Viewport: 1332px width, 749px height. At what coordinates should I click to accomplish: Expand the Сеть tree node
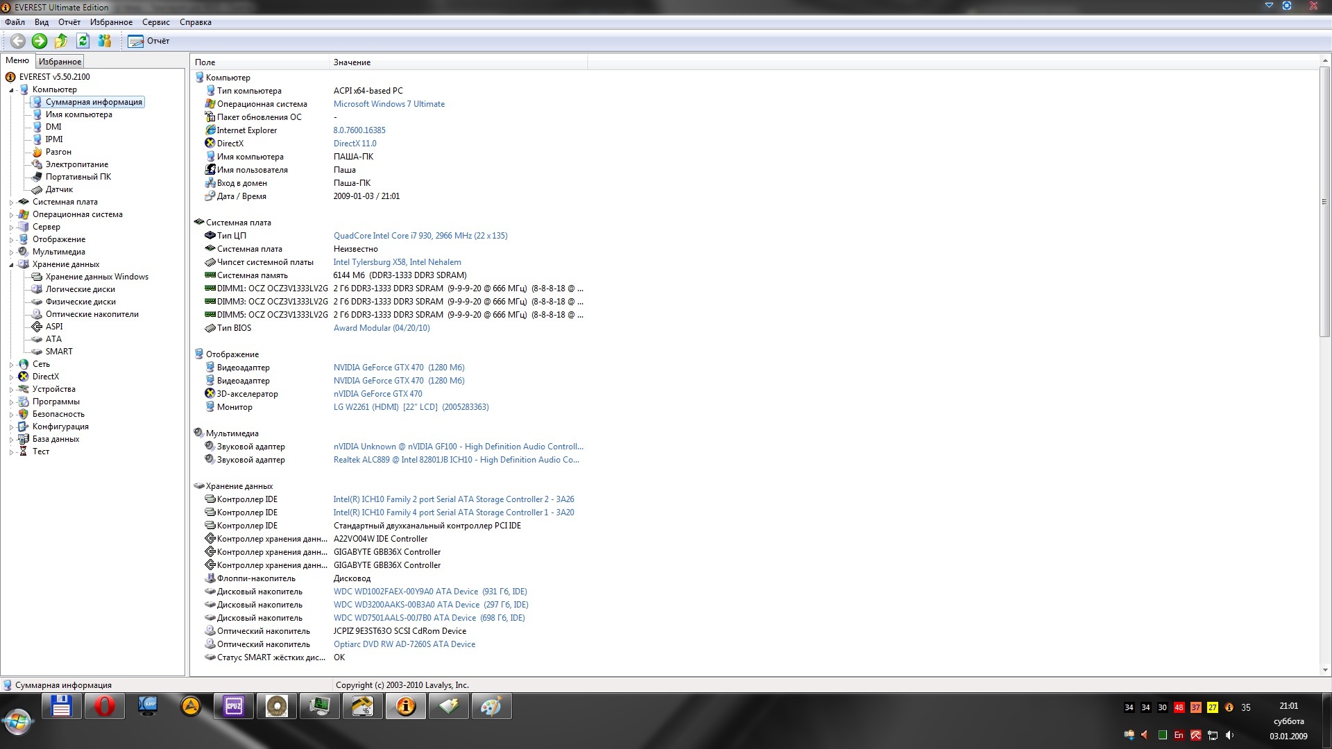coord(11,365)
